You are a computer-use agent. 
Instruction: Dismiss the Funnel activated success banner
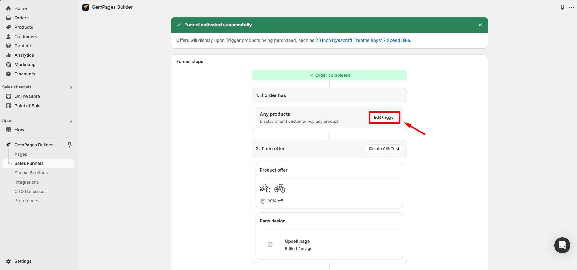[480, 25]
